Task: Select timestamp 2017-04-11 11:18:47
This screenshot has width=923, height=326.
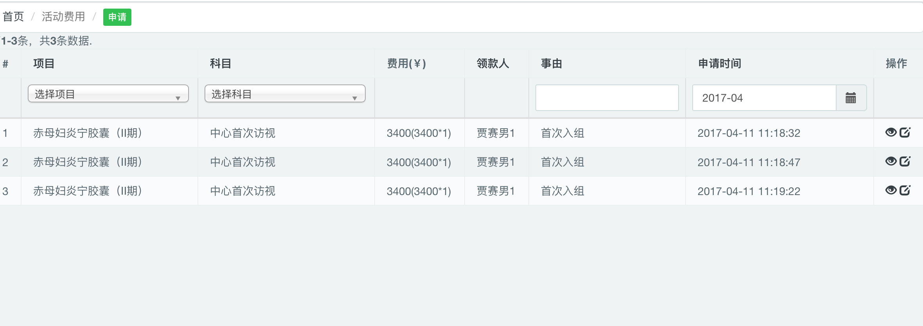Action: pyautogui.click(x=749, y=162)
